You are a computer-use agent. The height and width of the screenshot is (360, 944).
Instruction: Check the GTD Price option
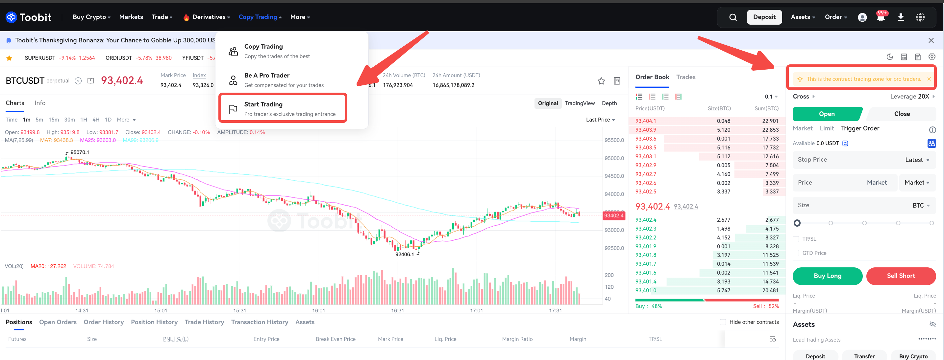(x=796, y=253)
